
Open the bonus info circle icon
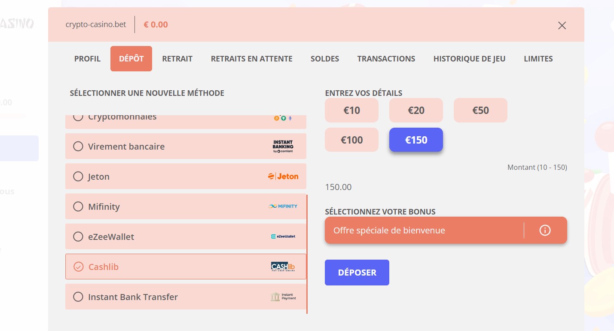point(544,230)
